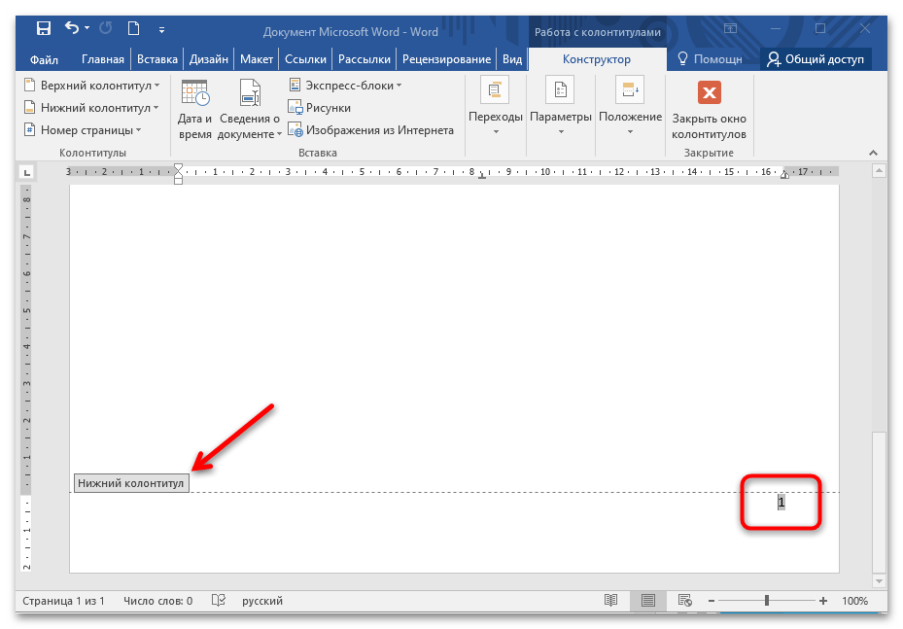
Task: Click the Помощн lightbulb search box
Action: click(710, 59)
